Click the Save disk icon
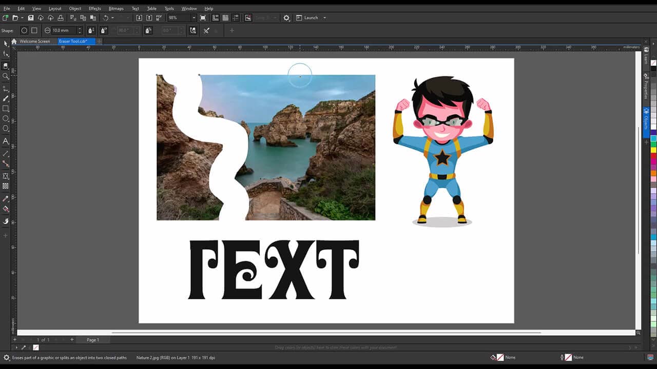The width and height of the screenshot is (657, 369). [x=31, y=17]
